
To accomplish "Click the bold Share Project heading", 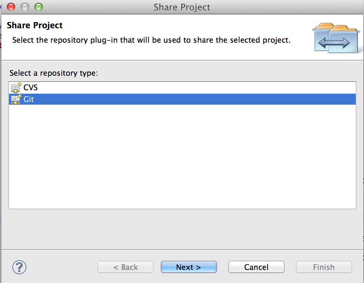I will coord(34,25).
